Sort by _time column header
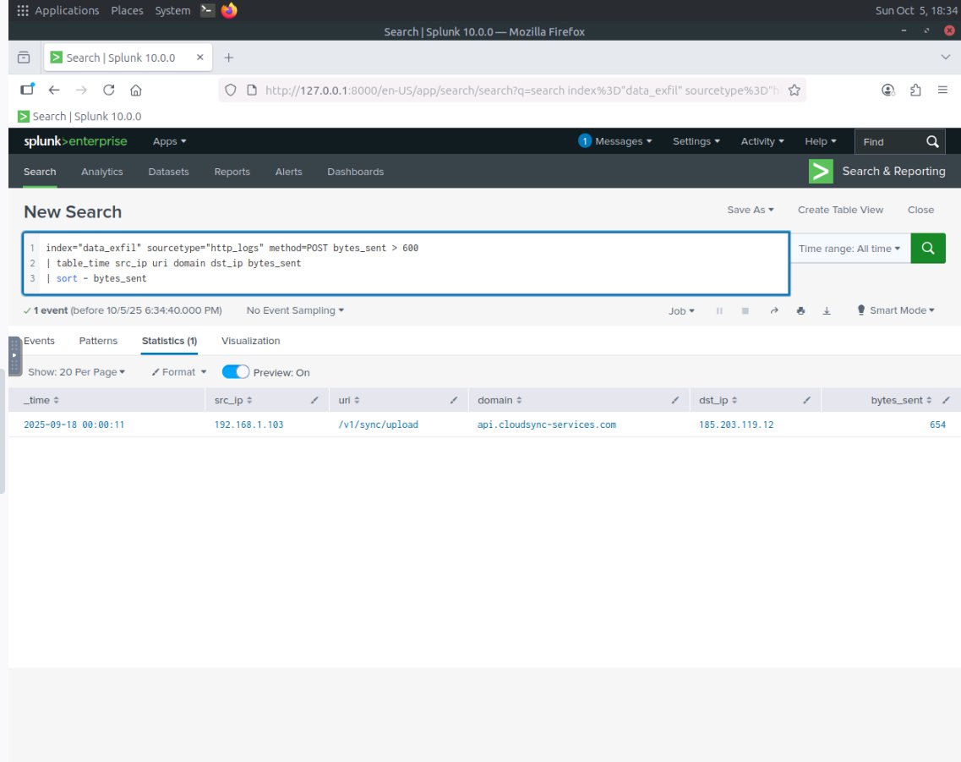 (41, 400)
